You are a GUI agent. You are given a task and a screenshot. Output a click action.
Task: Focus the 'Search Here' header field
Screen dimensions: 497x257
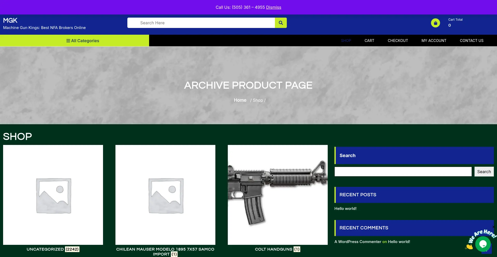click(201, 23)
